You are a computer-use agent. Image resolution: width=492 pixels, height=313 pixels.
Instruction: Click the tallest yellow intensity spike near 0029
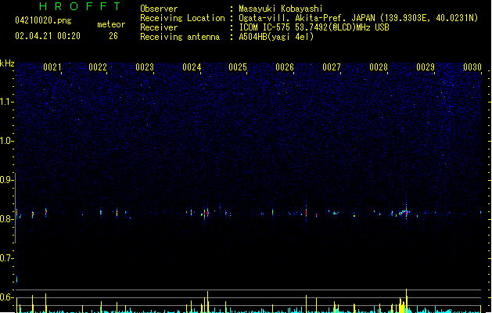[x=406, y=300]
